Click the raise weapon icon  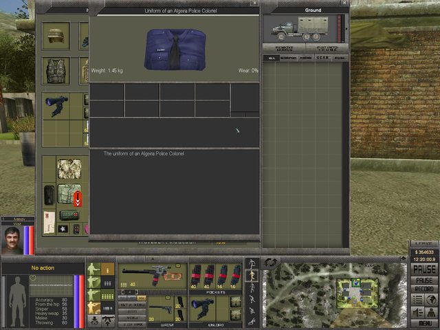108,321
